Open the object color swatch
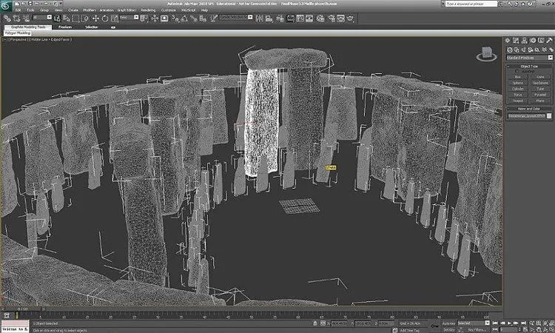Image resolution: width=555 pixels, height=333 pixels. 549,115
